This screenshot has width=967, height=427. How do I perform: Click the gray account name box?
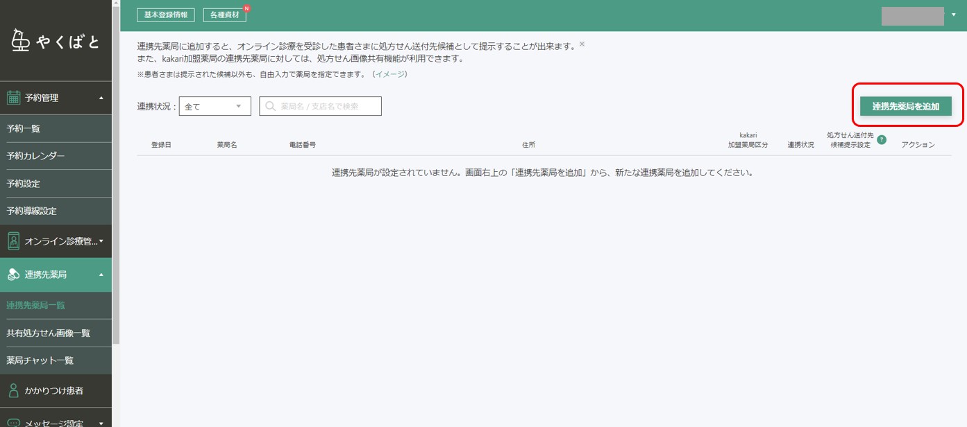click(x=912, y=16)
